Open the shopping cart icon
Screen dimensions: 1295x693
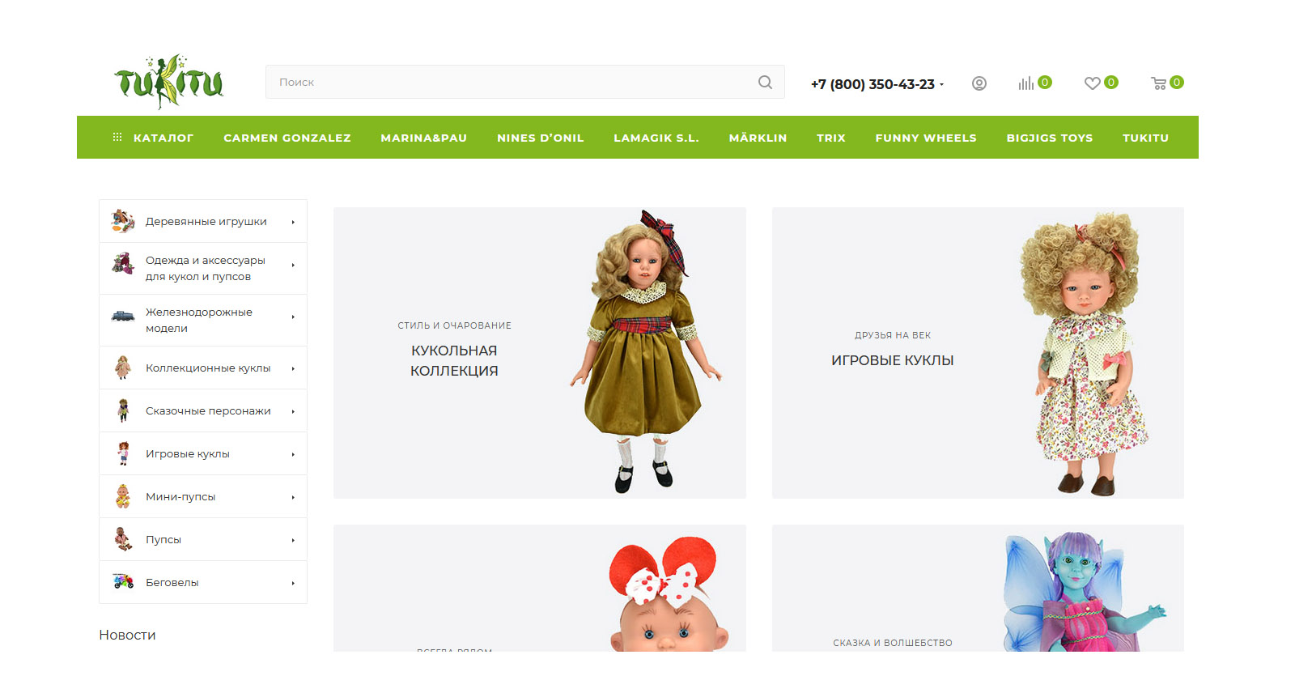click(1159, 83)
